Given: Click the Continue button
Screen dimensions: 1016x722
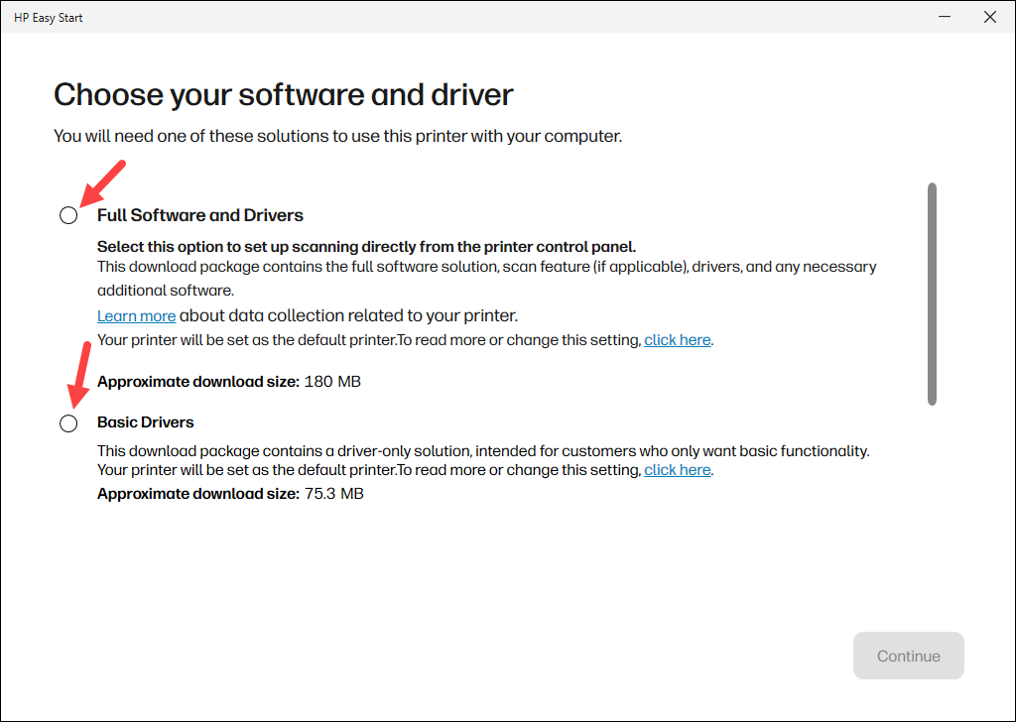Looking at the screenshot, I should (x=909, y=656).
